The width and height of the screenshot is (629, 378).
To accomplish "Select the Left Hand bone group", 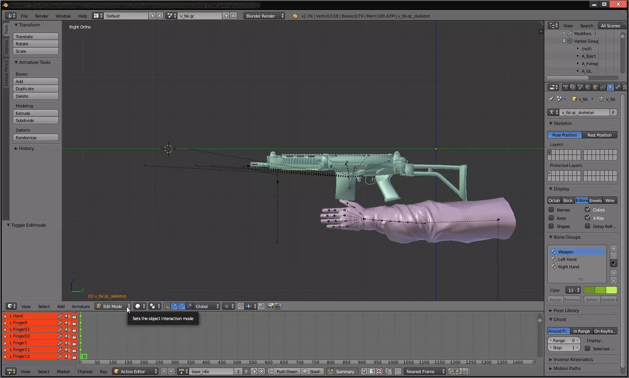I will pyautogui.click(x=567, y=259).
